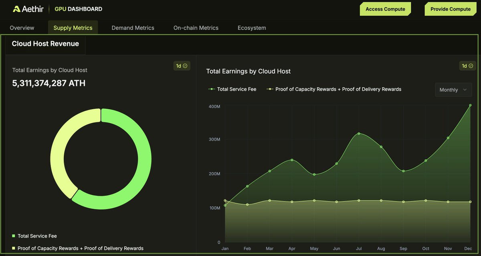
Task: Click the green square icon next to Total Service Fee
Action: [x=13, y=236]
